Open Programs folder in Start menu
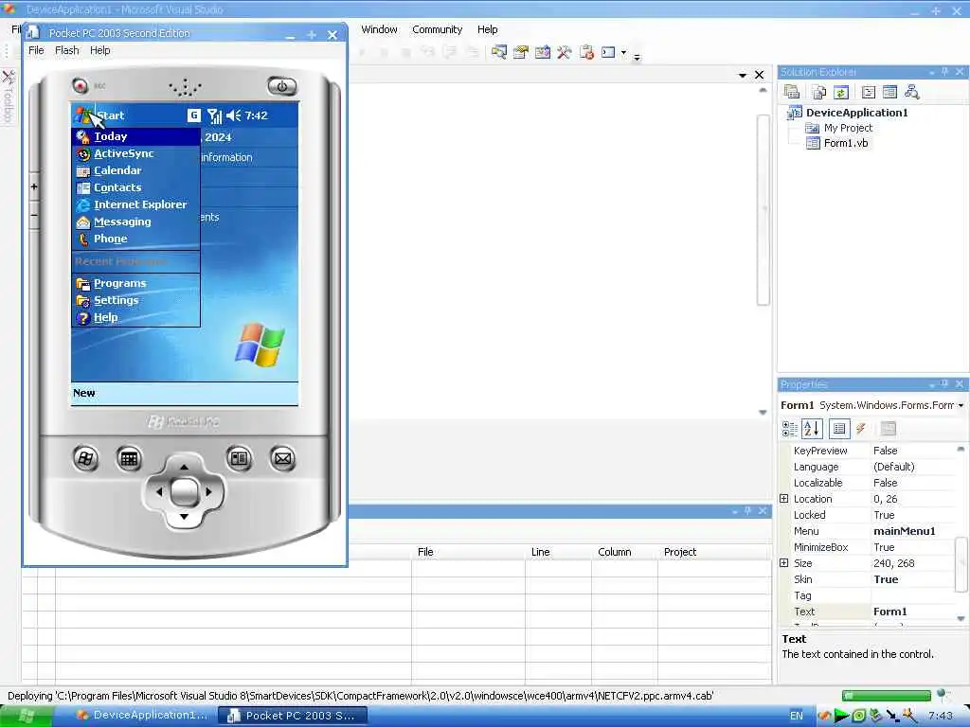This screenshot has width=970, height=727. (136, 283)
